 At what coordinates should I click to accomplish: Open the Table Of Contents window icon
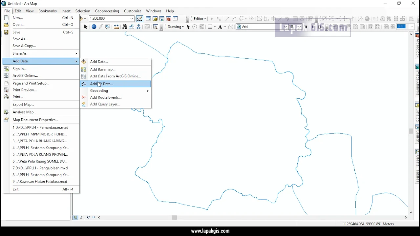[148, 19]
